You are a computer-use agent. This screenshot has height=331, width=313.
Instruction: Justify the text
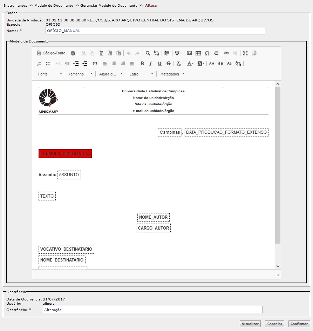point(132,64)
